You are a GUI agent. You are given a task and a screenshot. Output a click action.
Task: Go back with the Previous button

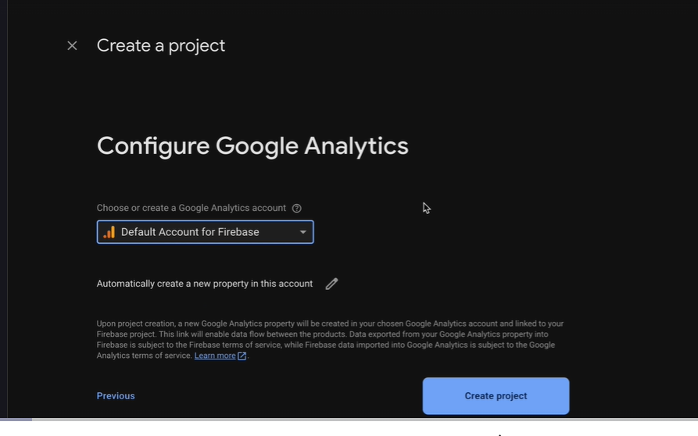pyautogui.click(x=116, y=396)
